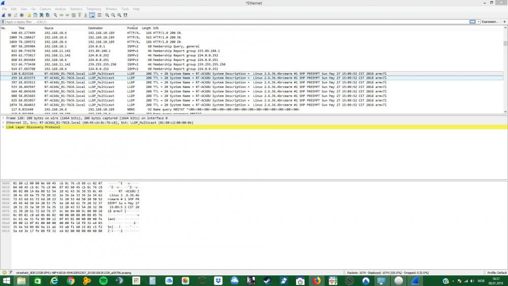Zoom out the main window text
The width and height of the screenshot is (508, 286).
coord(113,15)
